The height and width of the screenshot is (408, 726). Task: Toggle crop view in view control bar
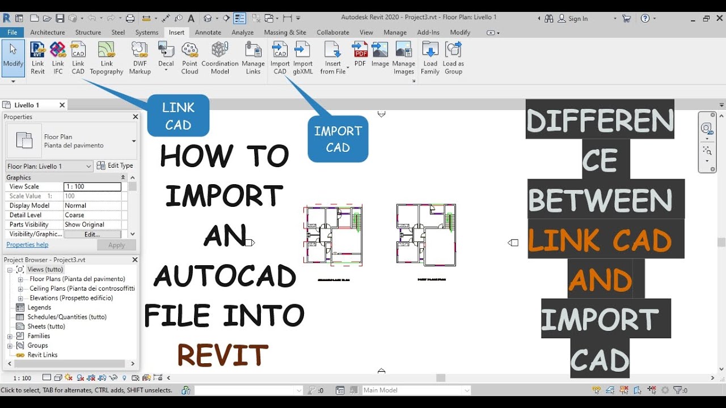point(91,377)
